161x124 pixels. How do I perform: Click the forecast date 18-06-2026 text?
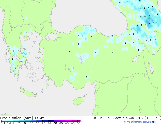[110, 118]
